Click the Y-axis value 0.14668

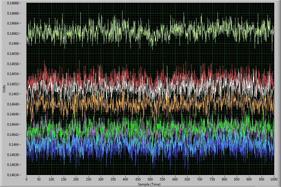coord(13,3)
